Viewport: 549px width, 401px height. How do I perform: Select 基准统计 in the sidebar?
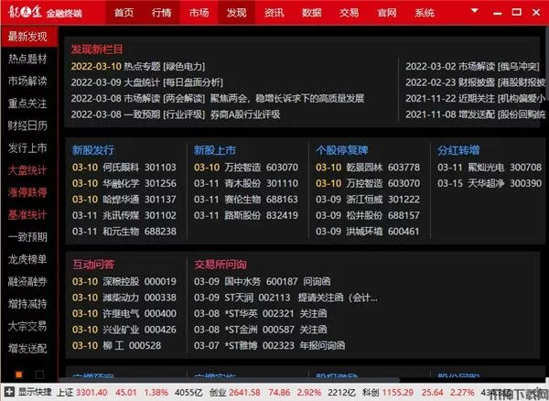point(28,215)
